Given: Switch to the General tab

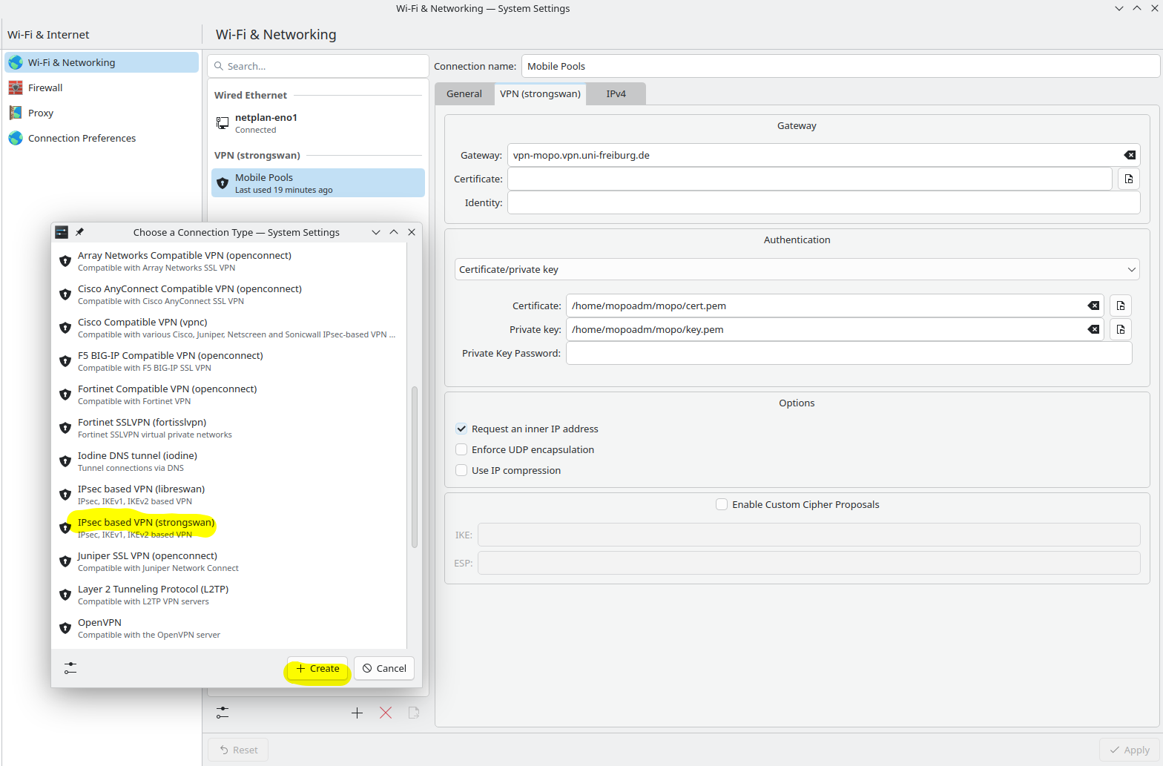Looking at the screenshot, I should pos(464,93).
